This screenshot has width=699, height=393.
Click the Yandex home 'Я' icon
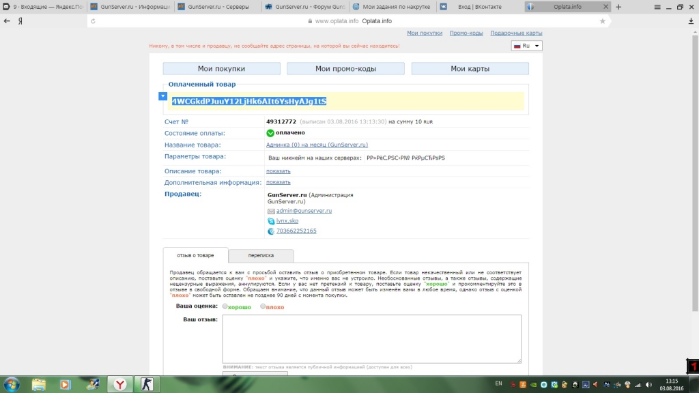pos(20,21)
